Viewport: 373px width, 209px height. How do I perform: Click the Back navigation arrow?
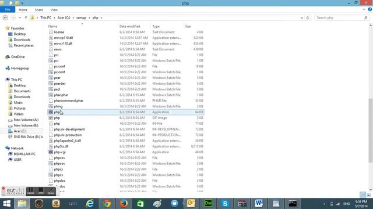pos(5,18)
